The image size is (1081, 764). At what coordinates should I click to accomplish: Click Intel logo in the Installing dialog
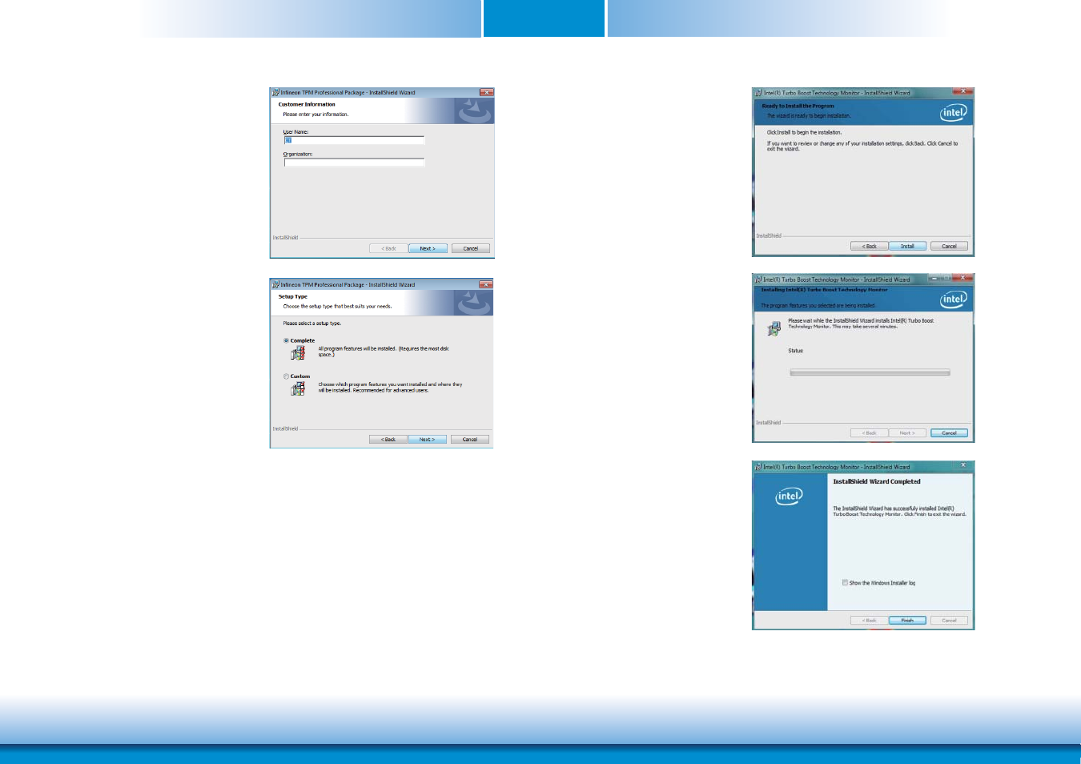pos(953,299)
